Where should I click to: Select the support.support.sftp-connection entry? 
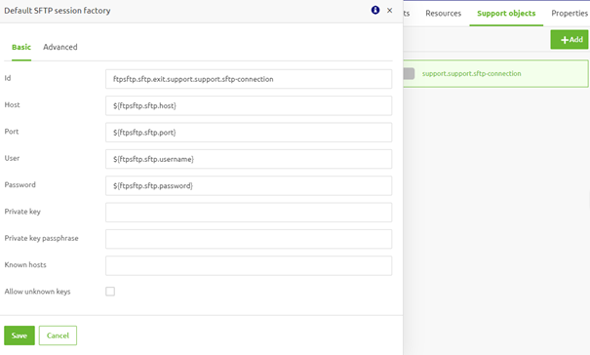pos(496,73)
